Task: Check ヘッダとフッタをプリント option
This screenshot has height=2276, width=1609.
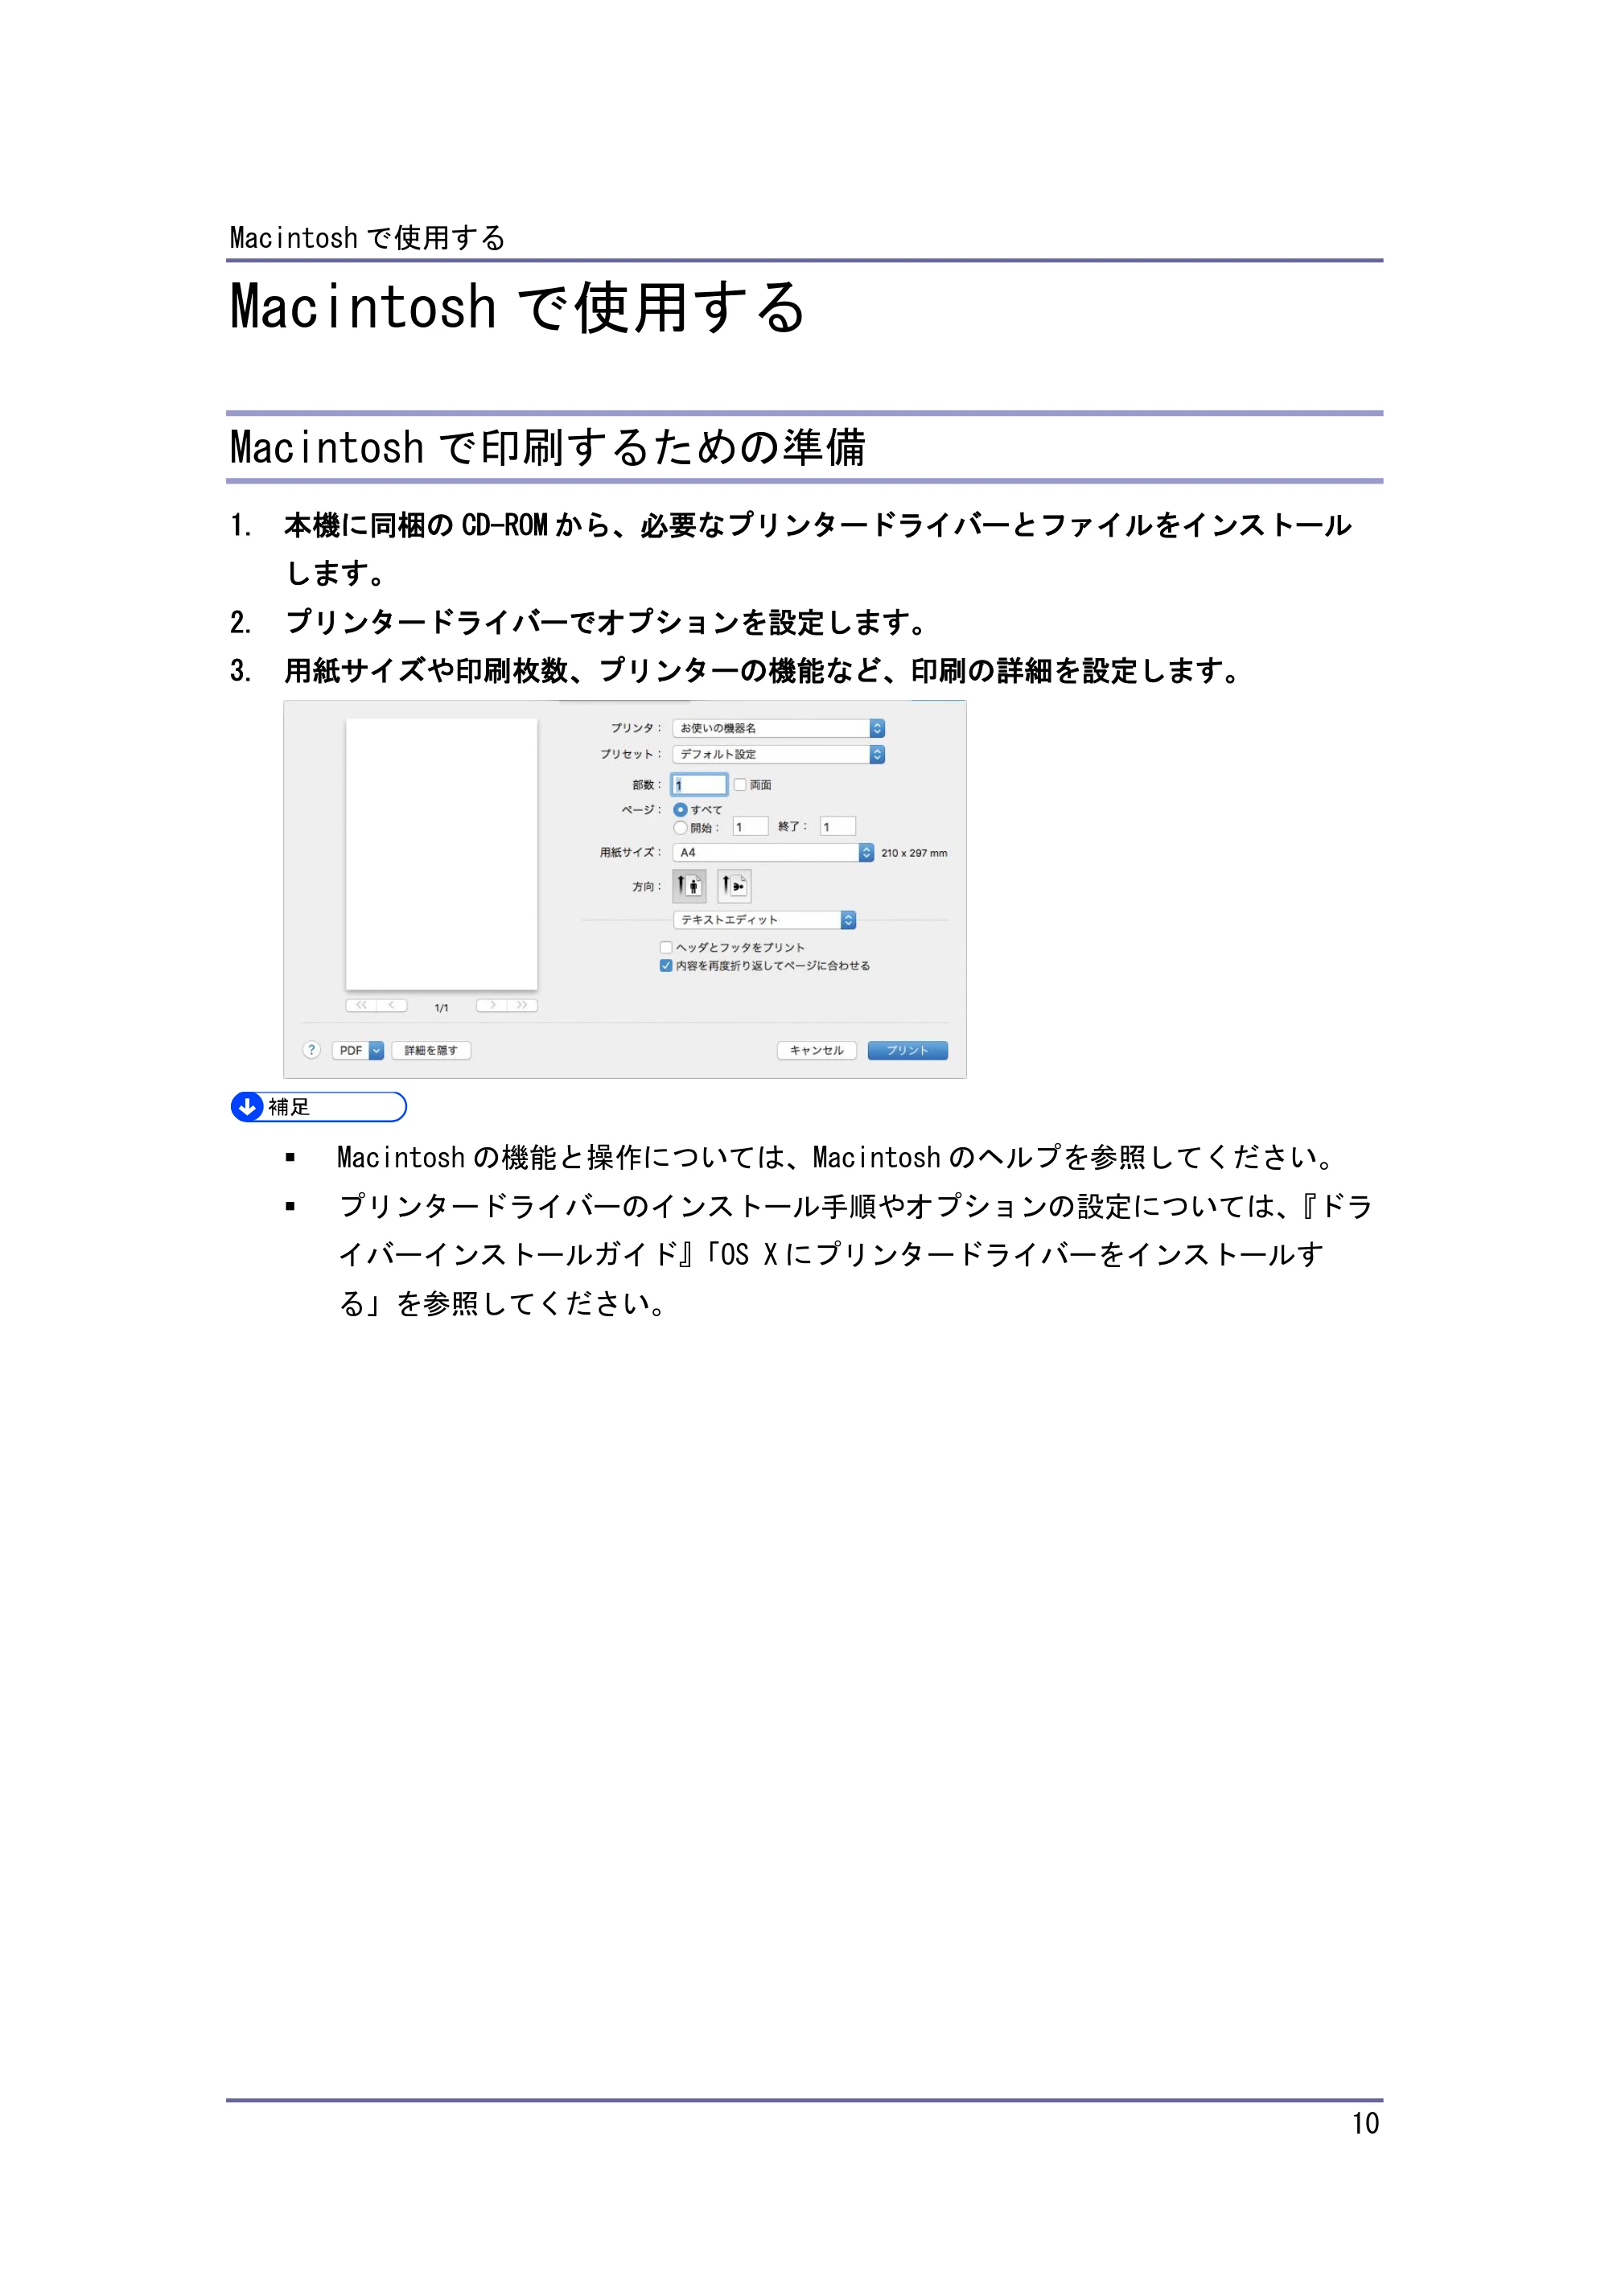Action: [666, 948]
